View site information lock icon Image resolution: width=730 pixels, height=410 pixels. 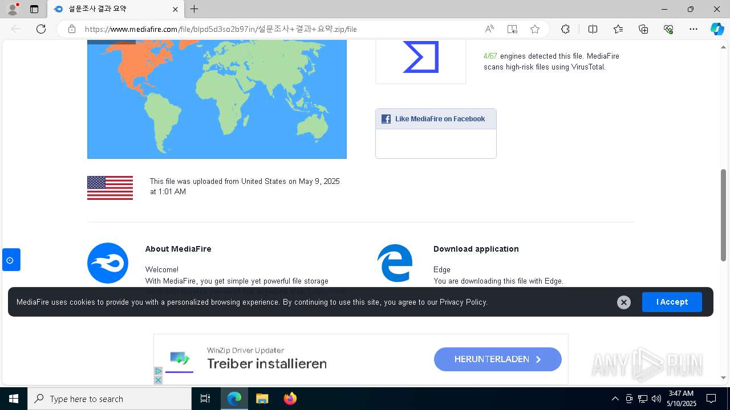click(72, 29)
